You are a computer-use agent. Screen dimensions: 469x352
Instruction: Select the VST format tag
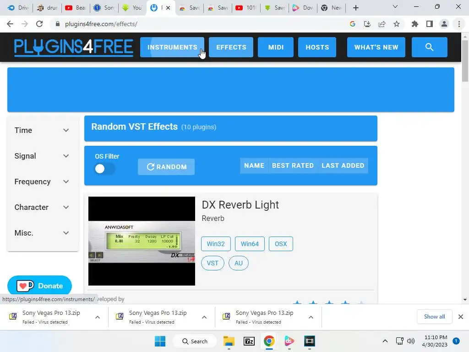213,263
